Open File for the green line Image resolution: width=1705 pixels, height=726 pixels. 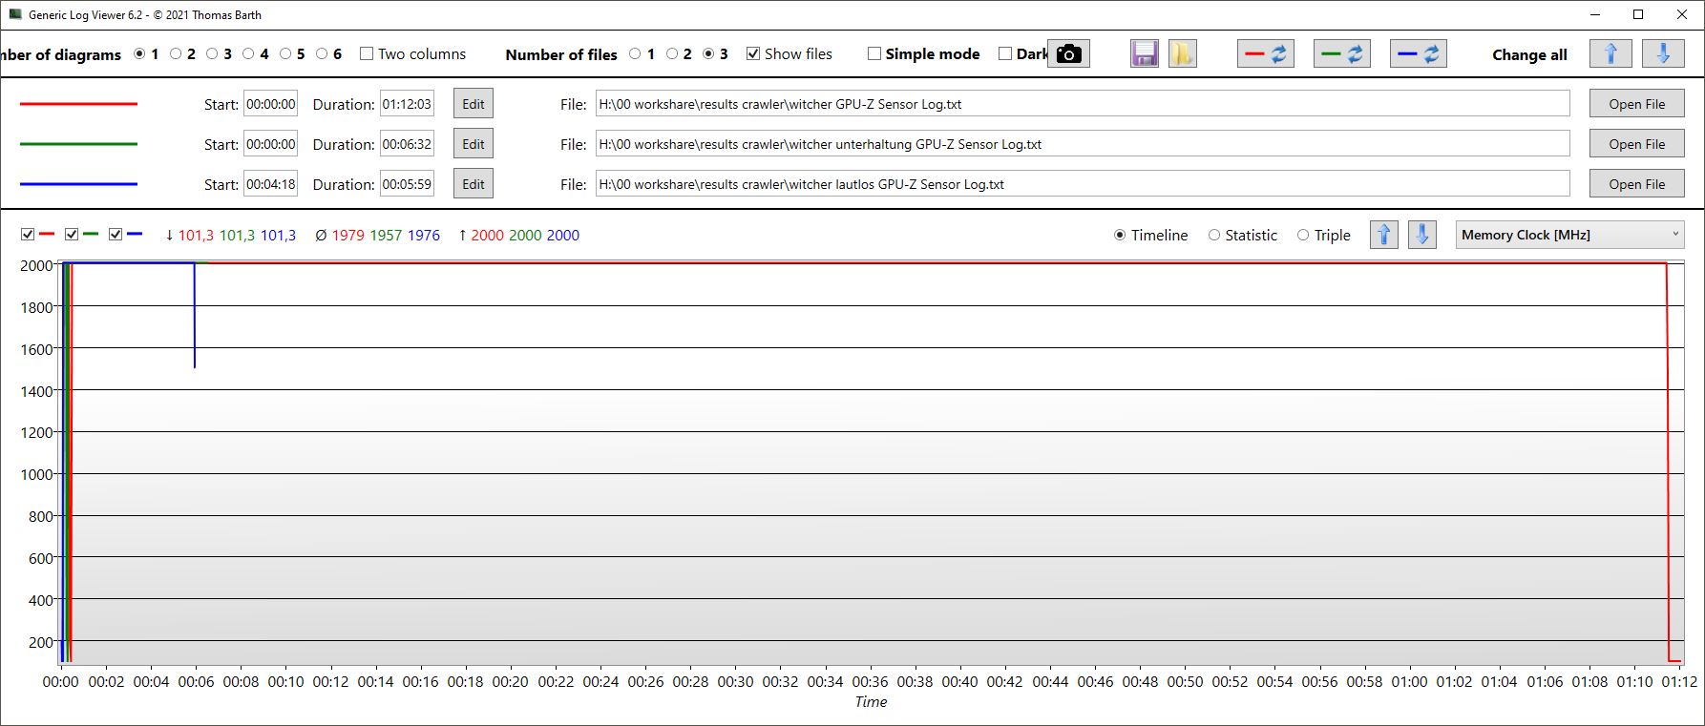point(1636,144)
